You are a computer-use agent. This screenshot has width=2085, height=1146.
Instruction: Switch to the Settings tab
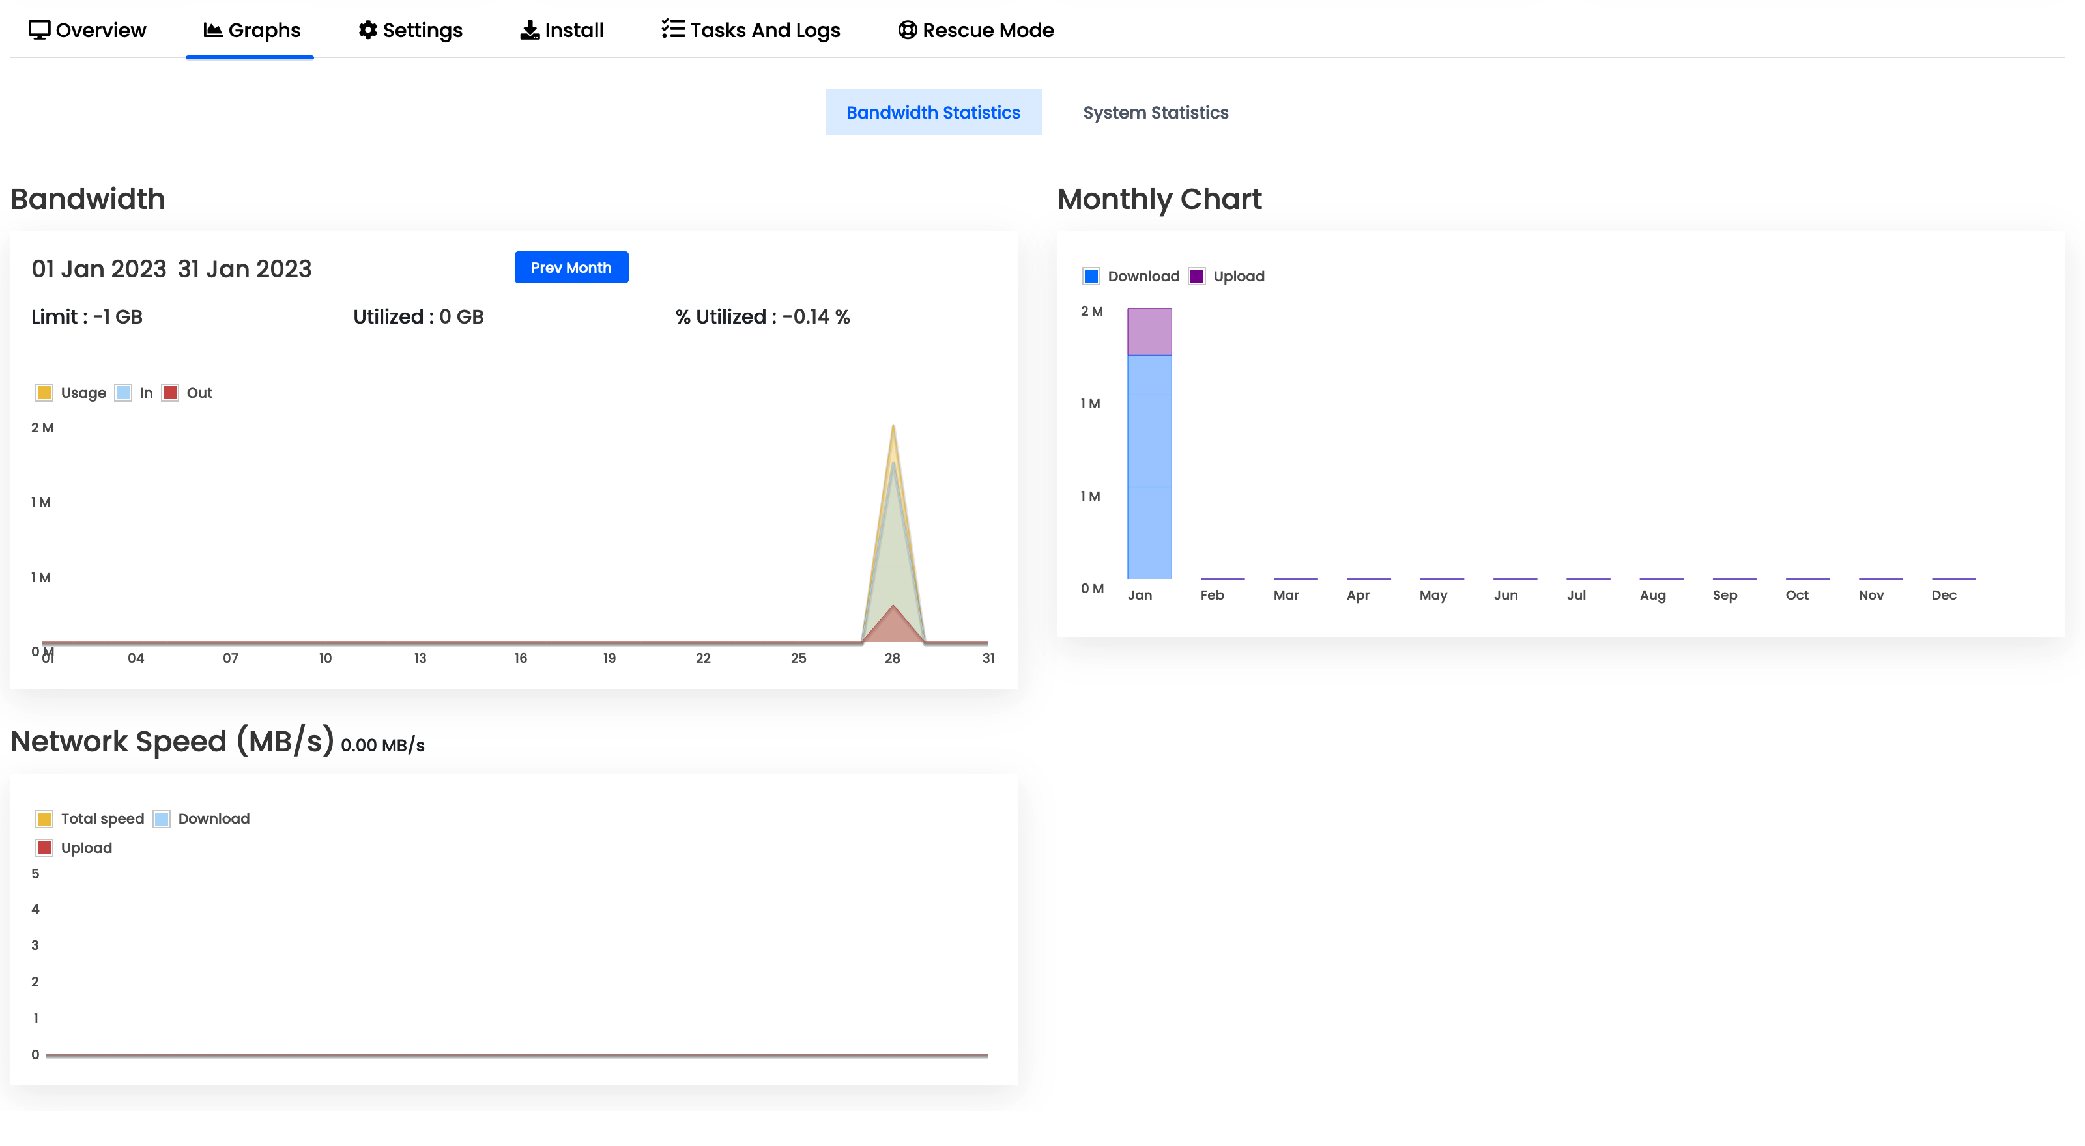[x=410, y=30]
